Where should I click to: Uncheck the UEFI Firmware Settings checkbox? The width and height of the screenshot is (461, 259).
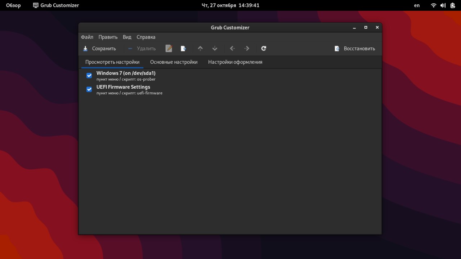click(89, 89)
